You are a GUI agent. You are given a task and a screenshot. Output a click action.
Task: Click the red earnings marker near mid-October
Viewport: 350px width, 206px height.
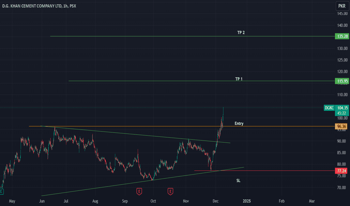[170, 191]
